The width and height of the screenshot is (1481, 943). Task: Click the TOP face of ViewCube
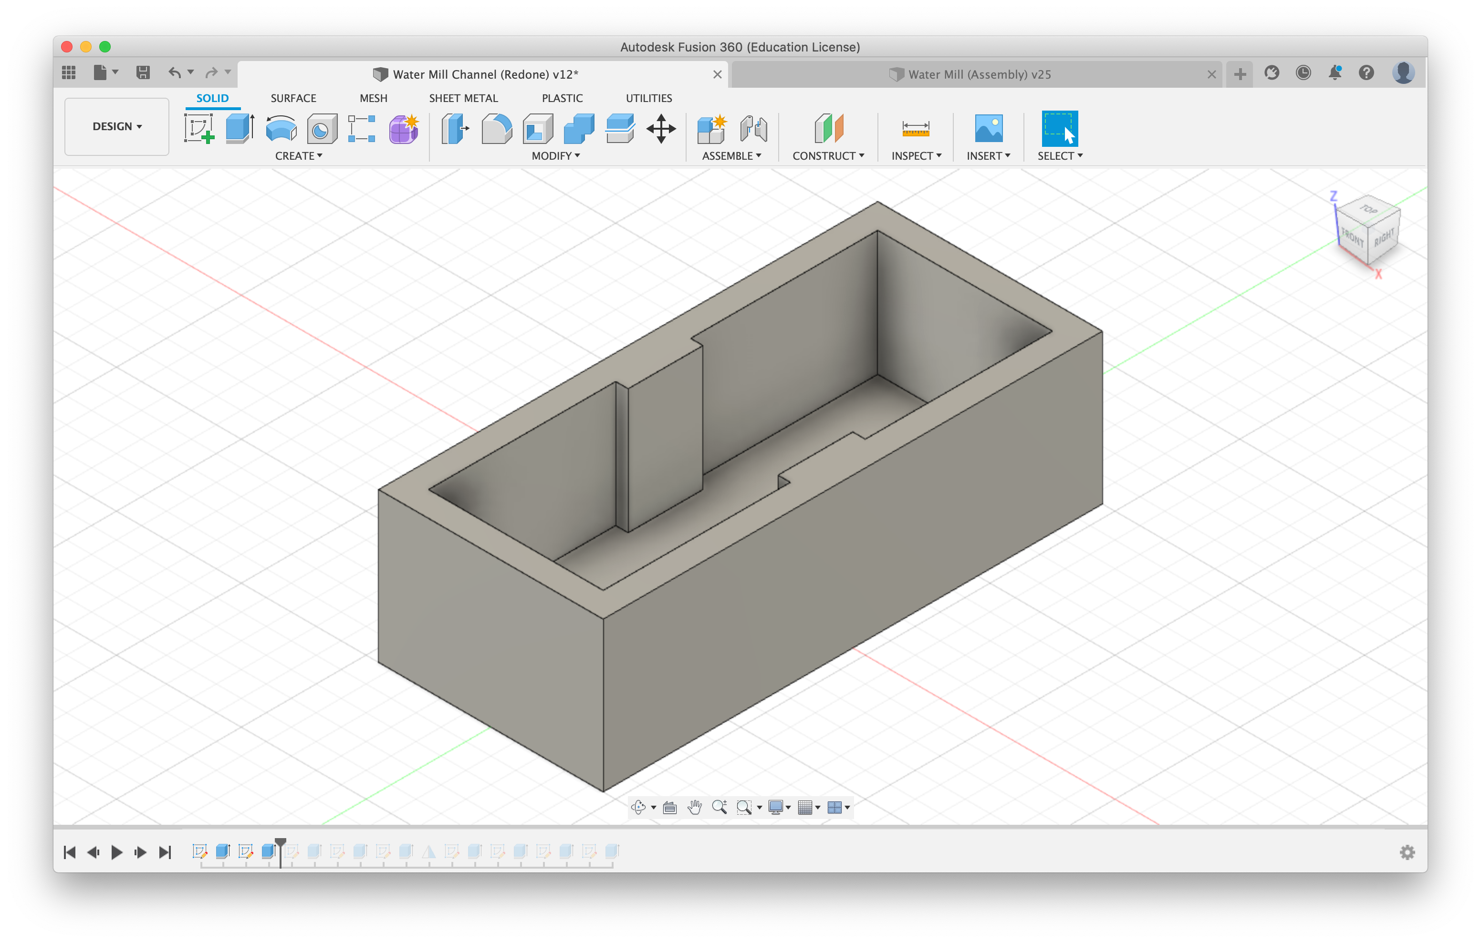(1368, 210)
